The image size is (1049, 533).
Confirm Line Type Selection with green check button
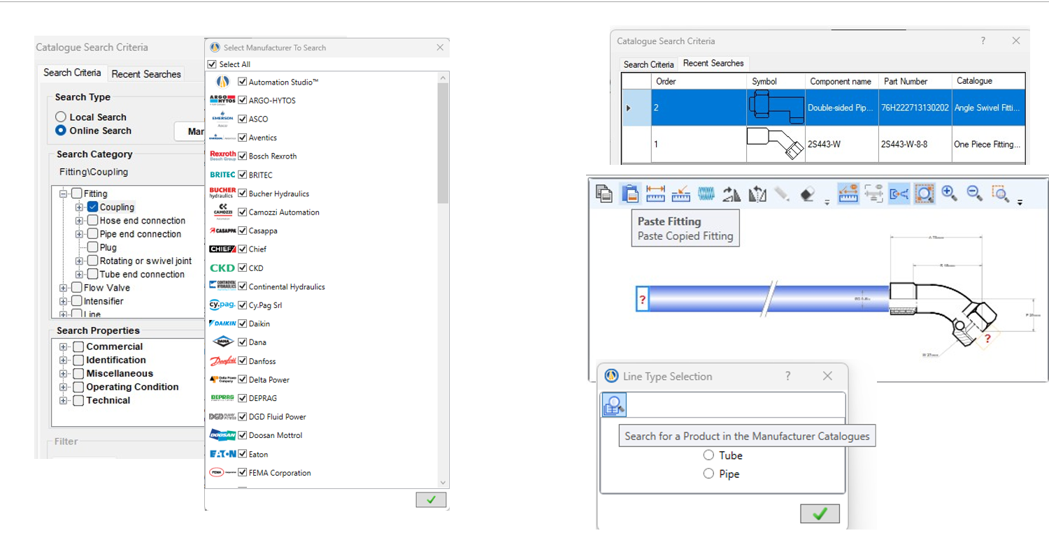point(820,513)
